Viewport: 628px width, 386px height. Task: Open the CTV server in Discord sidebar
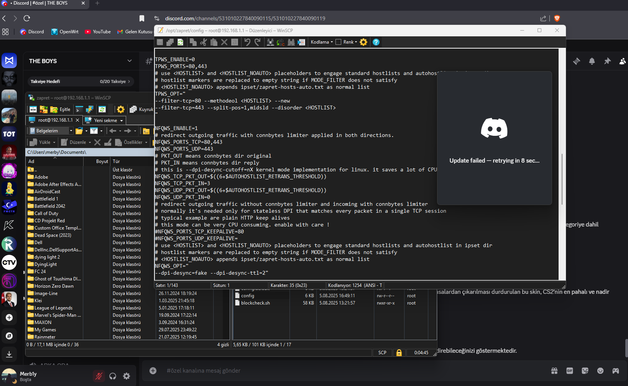[9, 262]
